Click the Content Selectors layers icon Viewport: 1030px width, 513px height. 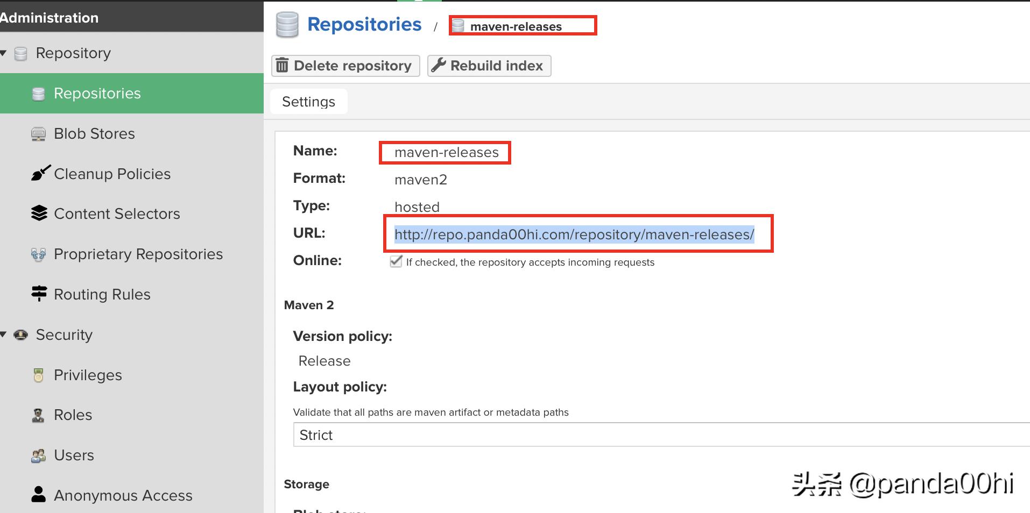[x=39, y=213]
